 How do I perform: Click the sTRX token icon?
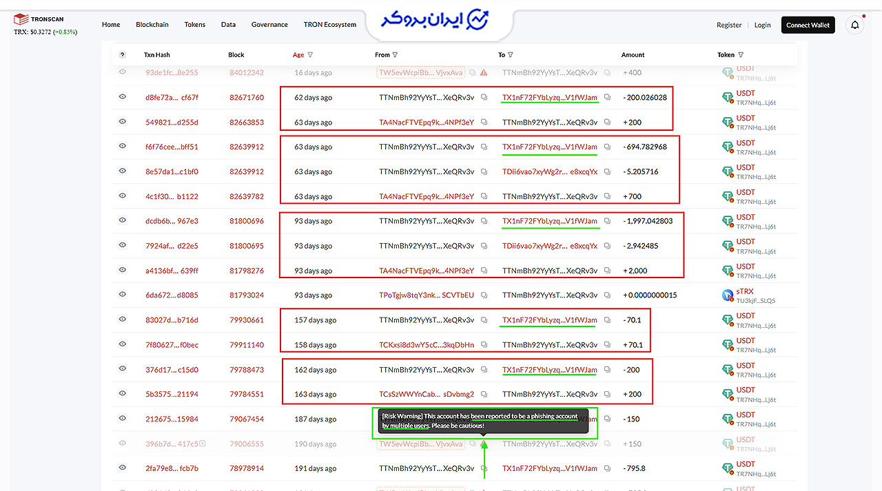(x=727, y=295)
